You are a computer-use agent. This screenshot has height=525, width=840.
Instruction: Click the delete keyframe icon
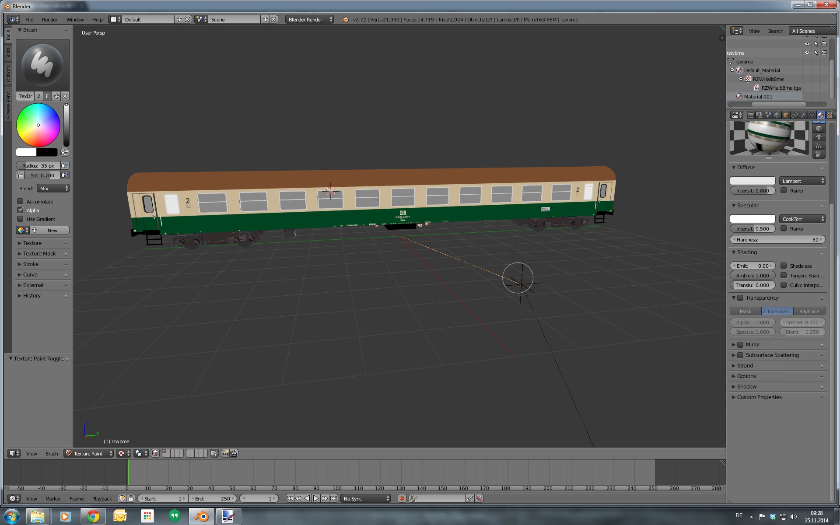coord(479,498)
